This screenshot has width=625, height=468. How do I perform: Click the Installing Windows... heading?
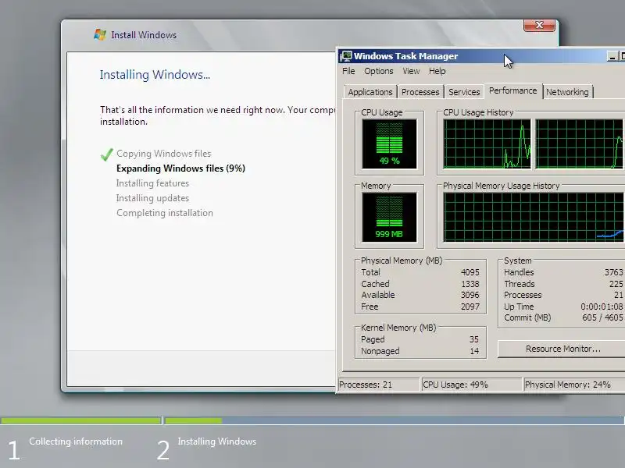[155, 75]
